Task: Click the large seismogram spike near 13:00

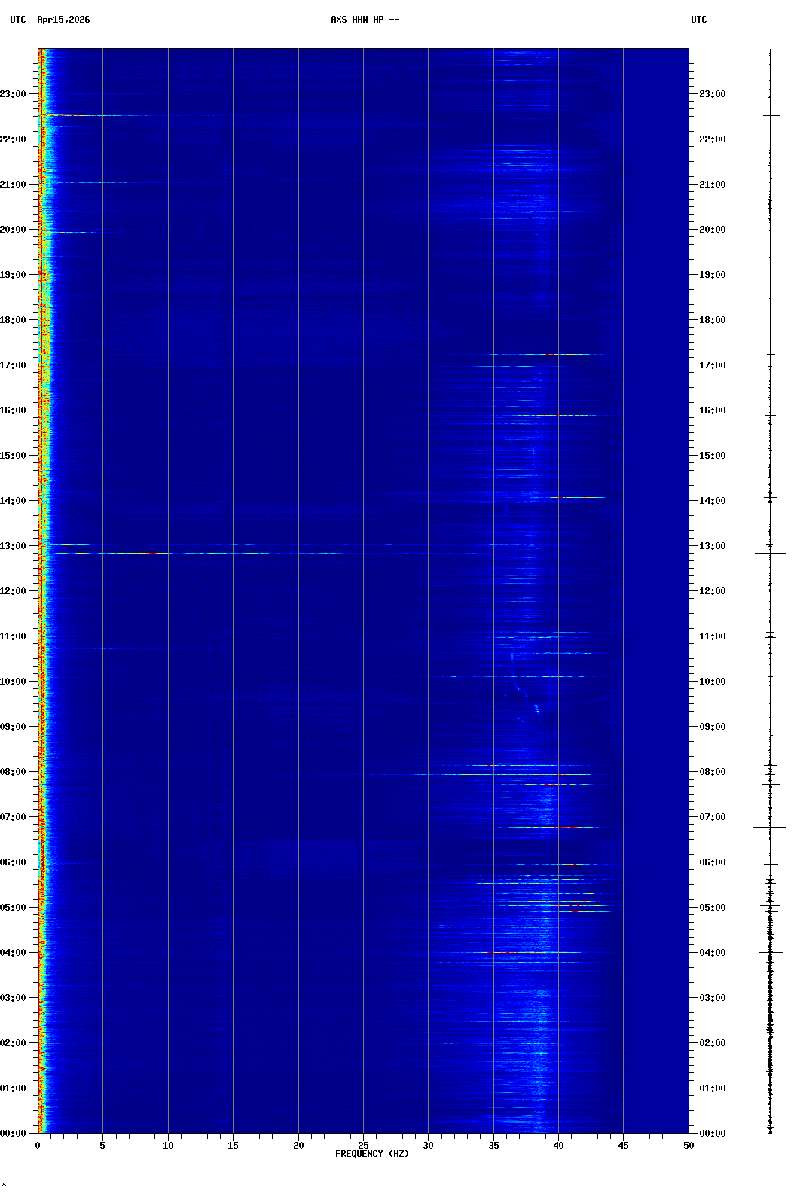Action: tap(770, 553)
